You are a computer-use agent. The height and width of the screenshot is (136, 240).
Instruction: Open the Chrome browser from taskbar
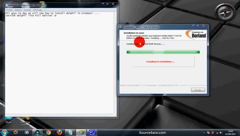(x=48, y=133)
